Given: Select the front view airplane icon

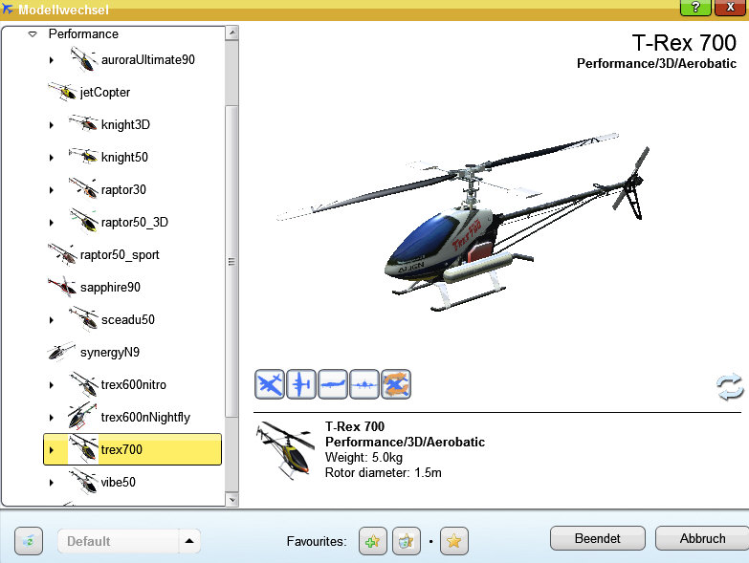Looking at the screenshot, I should [364, 384].
